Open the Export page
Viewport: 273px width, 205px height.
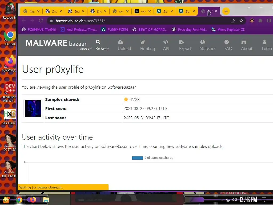[185, 45]
